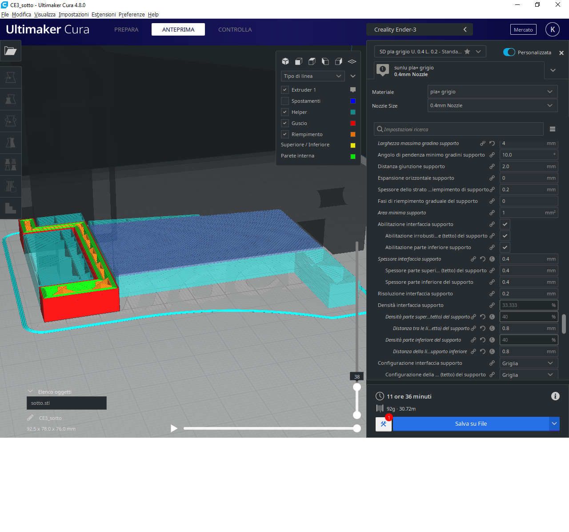Collapse the legend with chevron beside Tipo di linea
569x532 pixels.
353,76
